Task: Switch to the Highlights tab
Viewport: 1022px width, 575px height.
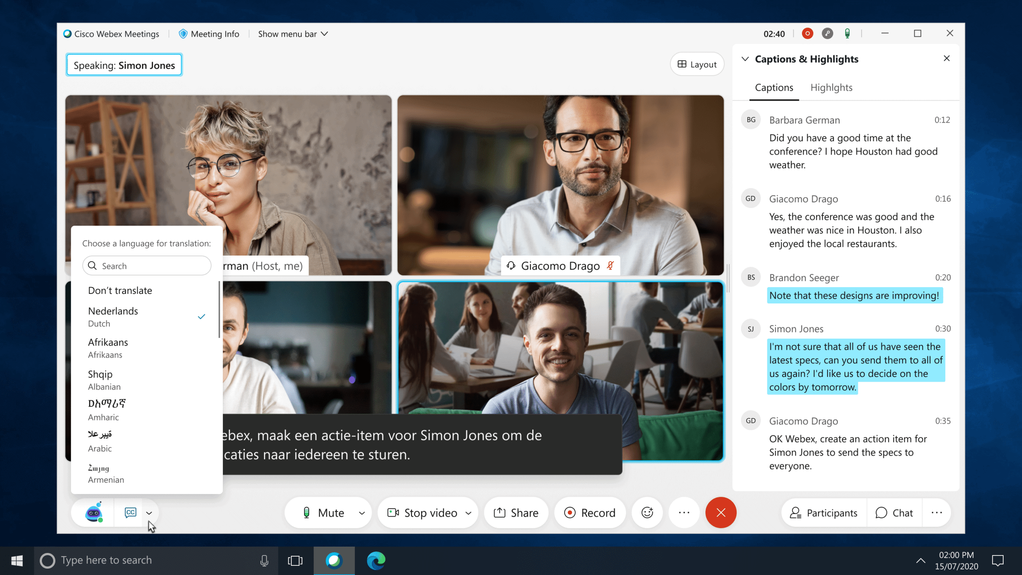Action: (831, 87)
